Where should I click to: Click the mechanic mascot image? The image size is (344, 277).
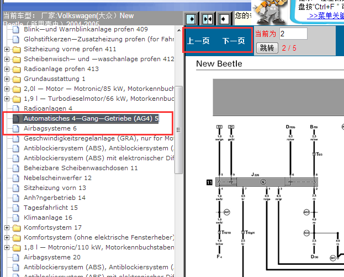[270, 12]
